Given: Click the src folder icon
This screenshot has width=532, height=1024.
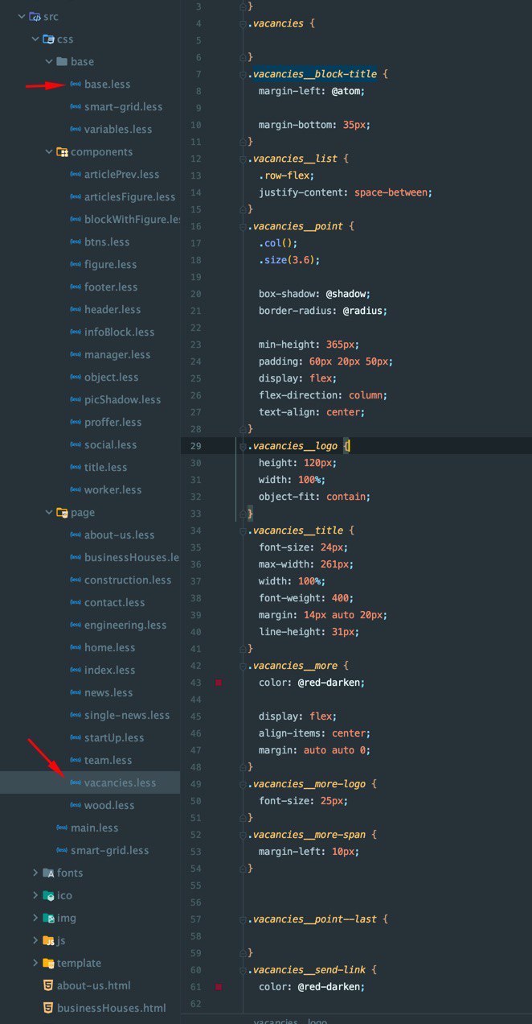Looking at the screenshot, I should pyautogui.click(x=35, y=16).
